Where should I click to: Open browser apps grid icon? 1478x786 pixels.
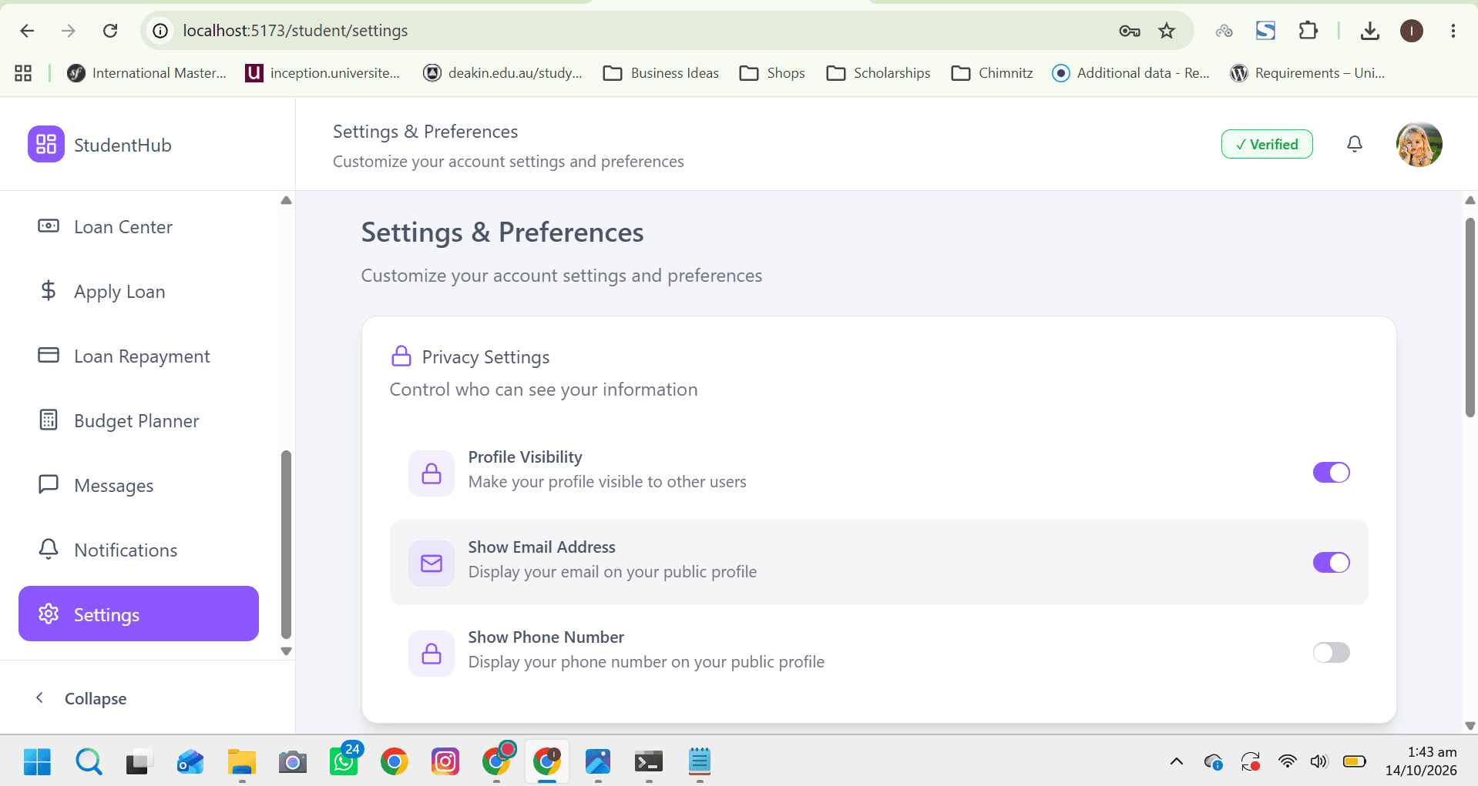click(23, 73)
